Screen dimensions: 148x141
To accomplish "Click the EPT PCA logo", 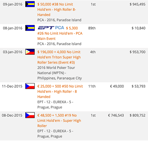I will [x=51, y=28].
